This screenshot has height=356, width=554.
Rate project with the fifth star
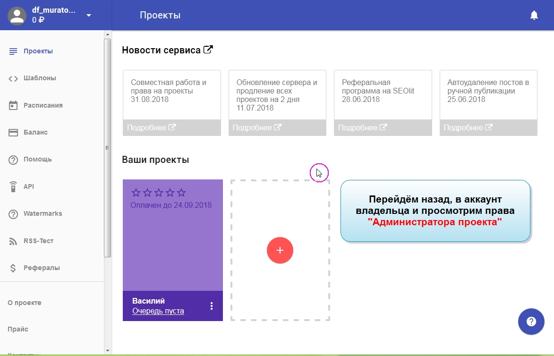[182, 193]
